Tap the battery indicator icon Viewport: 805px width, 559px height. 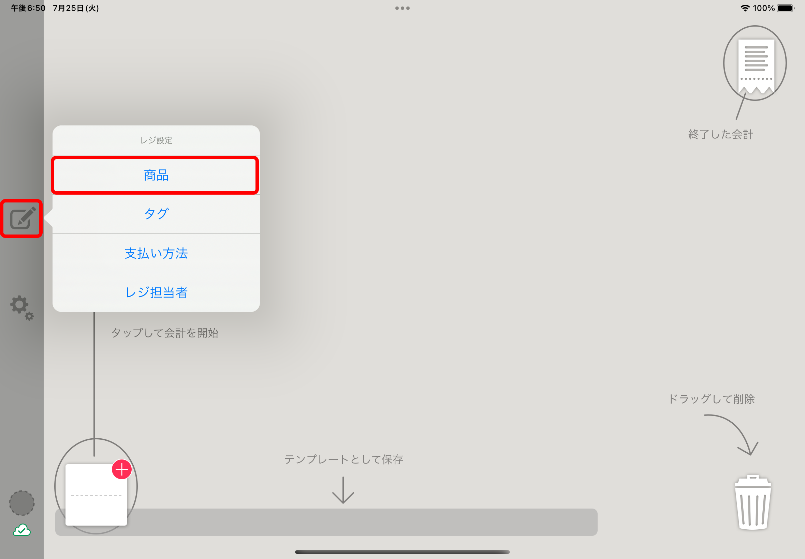(785, 8)
